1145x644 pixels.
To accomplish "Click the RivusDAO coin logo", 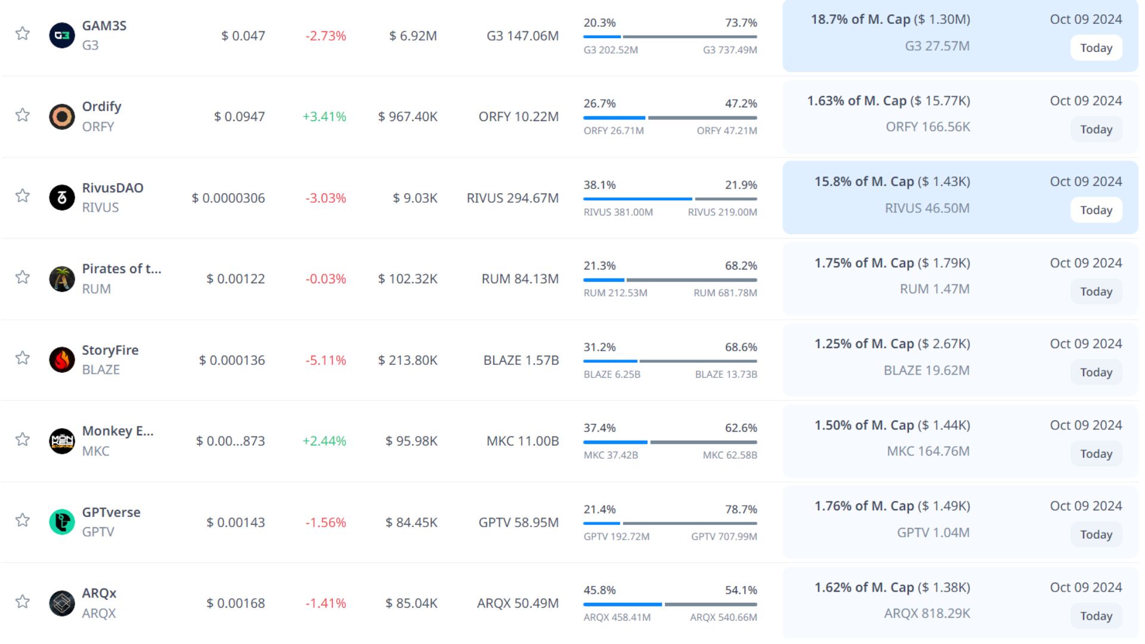I will click(x=61, y=197).
